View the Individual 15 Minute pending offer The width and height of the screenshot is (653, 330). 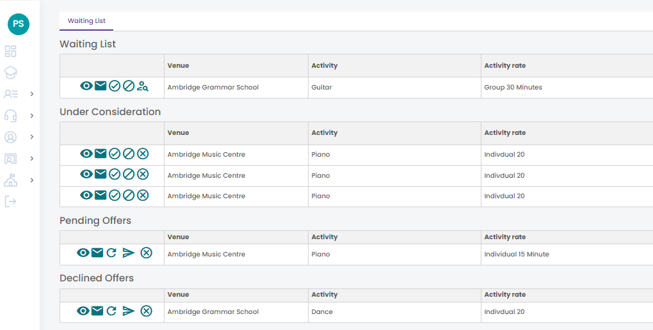coord(83,253)
